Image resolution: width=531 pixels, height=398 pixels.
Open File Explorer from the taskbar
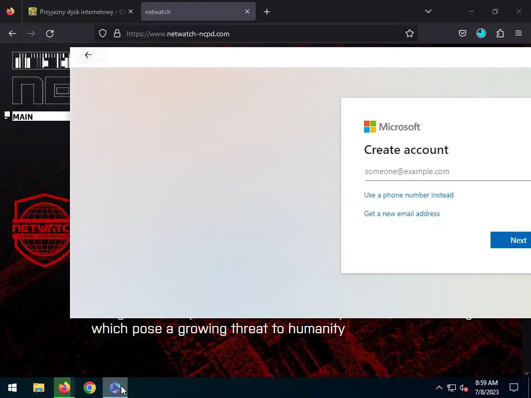pyautogui.click(x=38, y=388)
